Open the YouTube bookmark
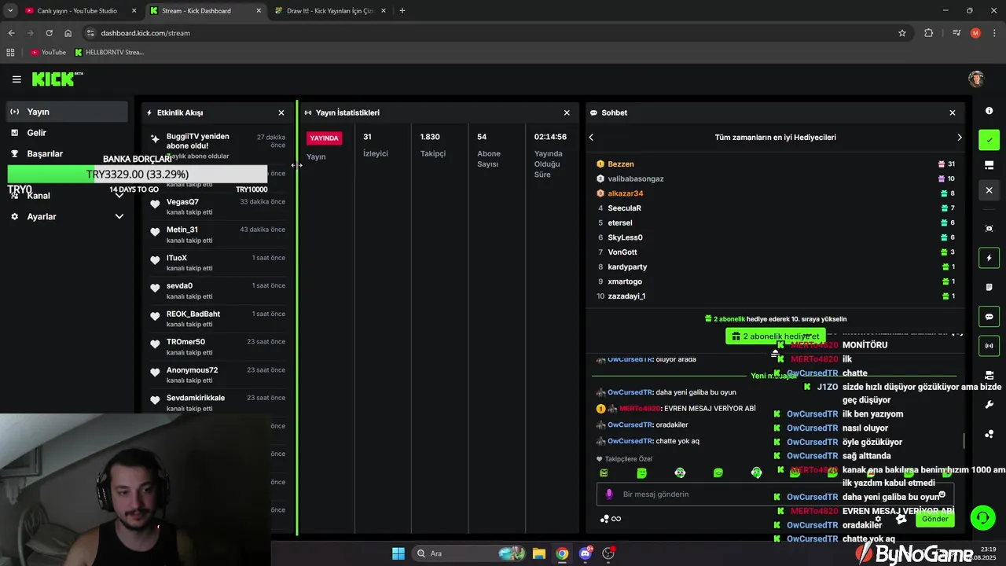The image size is (1006, 566). point(49,52)
